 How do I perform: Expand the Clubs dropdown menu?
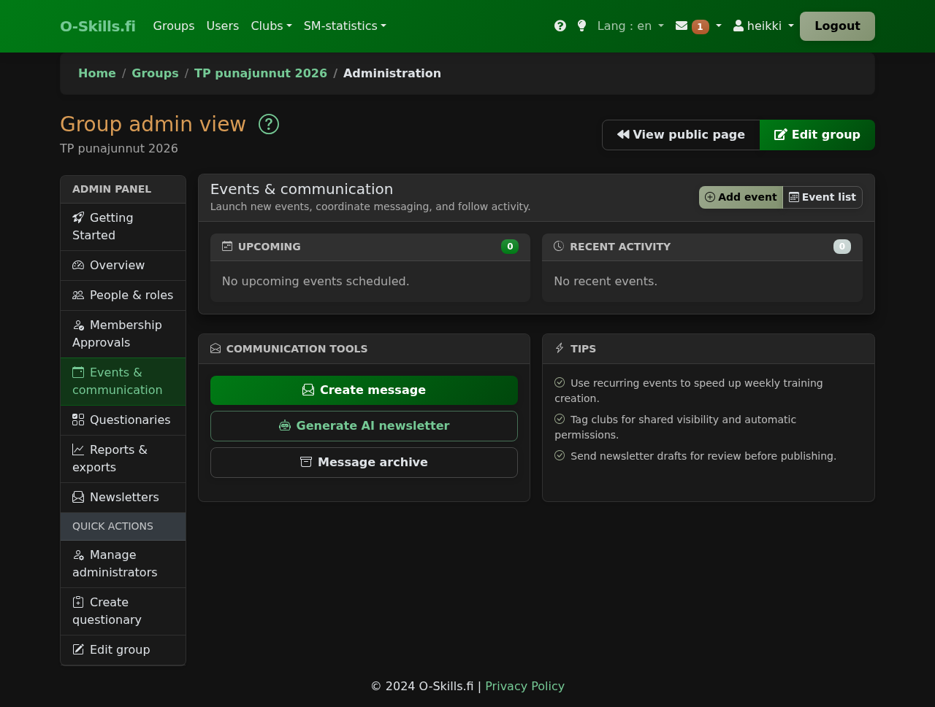pos(271,26)
